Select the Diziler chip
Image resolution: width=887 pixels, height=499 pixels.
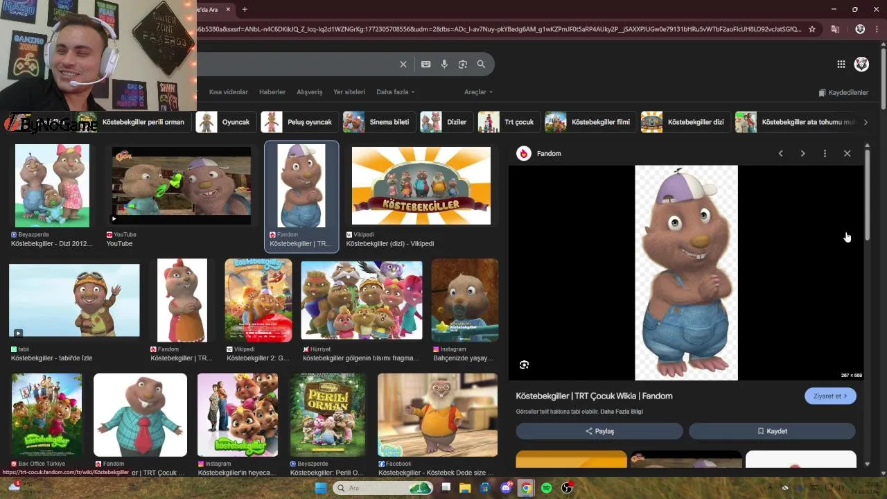(446, 122)
